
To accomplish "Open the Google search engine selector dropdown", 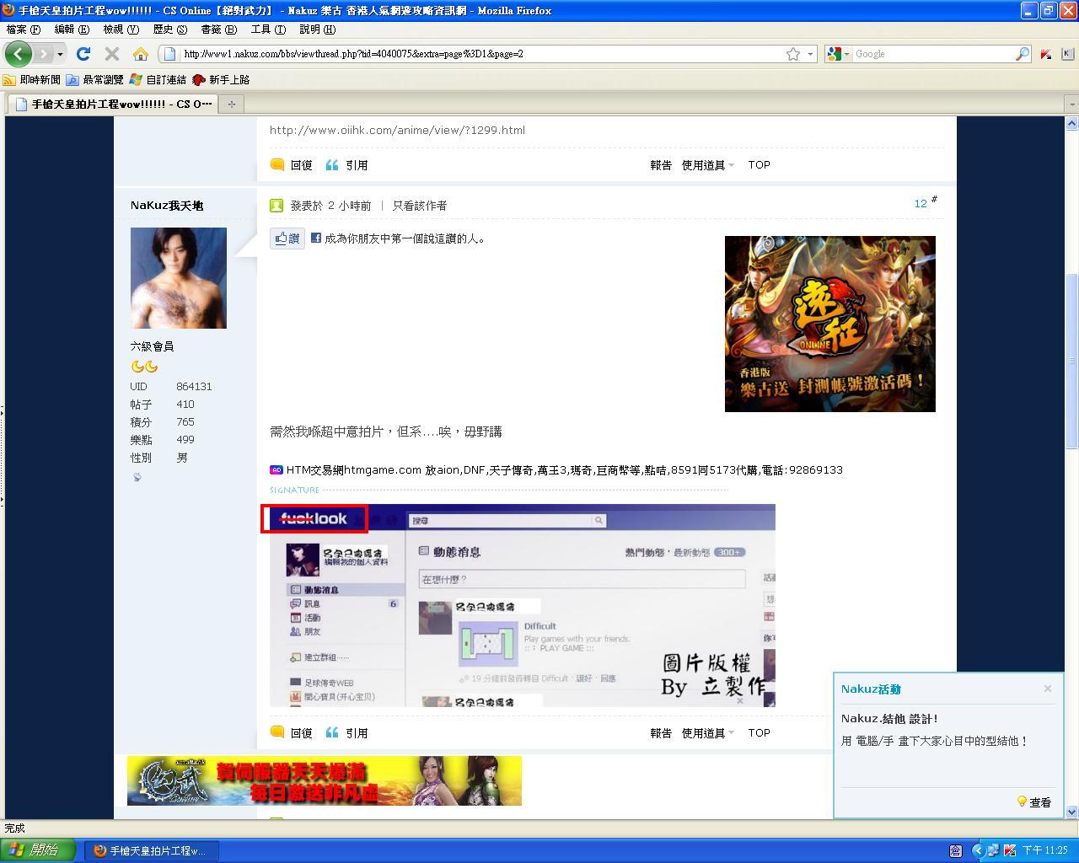I will pos(837,54).
